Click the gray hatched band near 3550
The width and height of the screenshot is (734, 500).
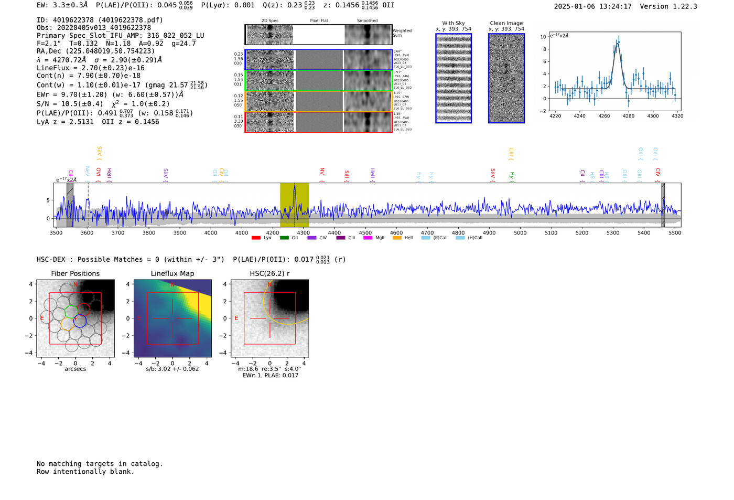coord(70,205)
